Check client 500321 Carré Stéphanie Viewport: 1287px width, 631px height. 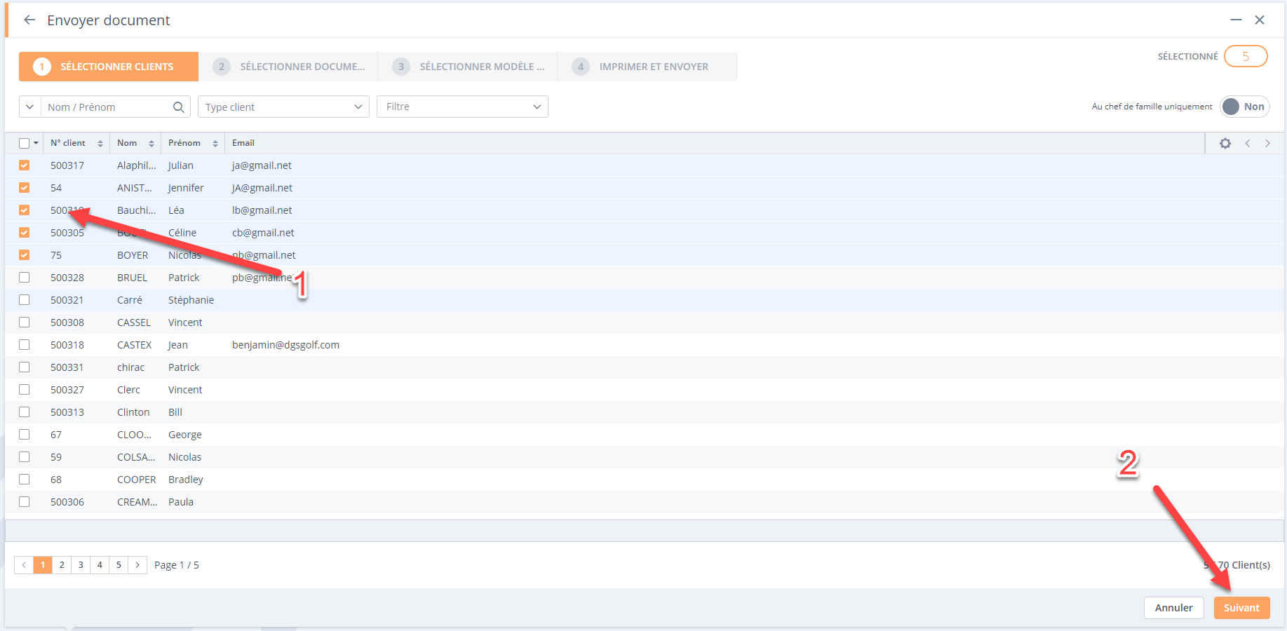tap(24, 300)
